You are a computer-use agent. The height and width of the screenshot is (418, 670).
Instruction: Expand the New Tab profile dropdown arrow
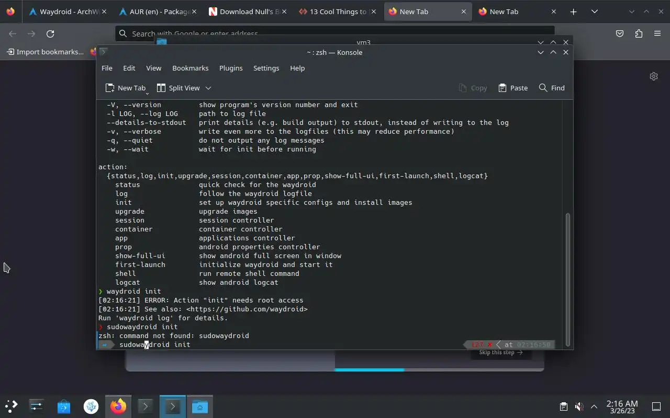coord(147,93)
